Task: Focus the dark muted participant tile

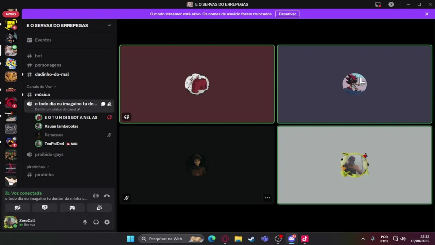Action: click(197, 165)
